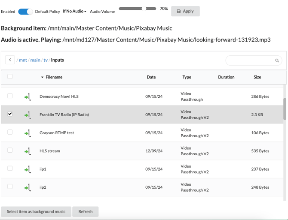The height and width of the screenshot is (220, 288).
Task: Click the input icon for iip1
Action: [28, 169]
